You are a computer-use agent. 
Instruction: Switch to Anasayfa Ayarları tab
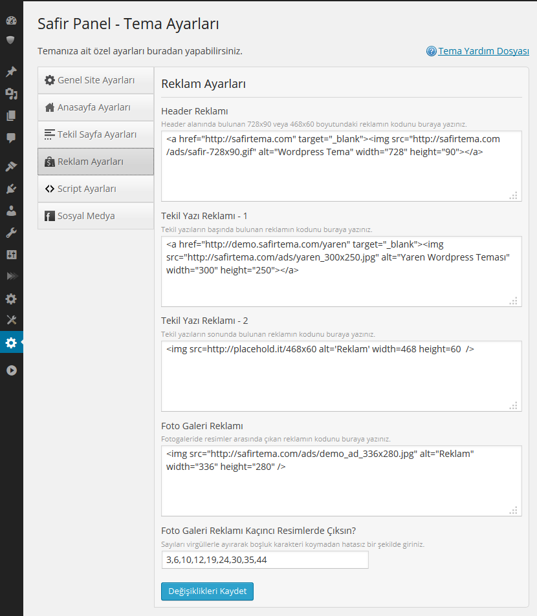point(96,107)
